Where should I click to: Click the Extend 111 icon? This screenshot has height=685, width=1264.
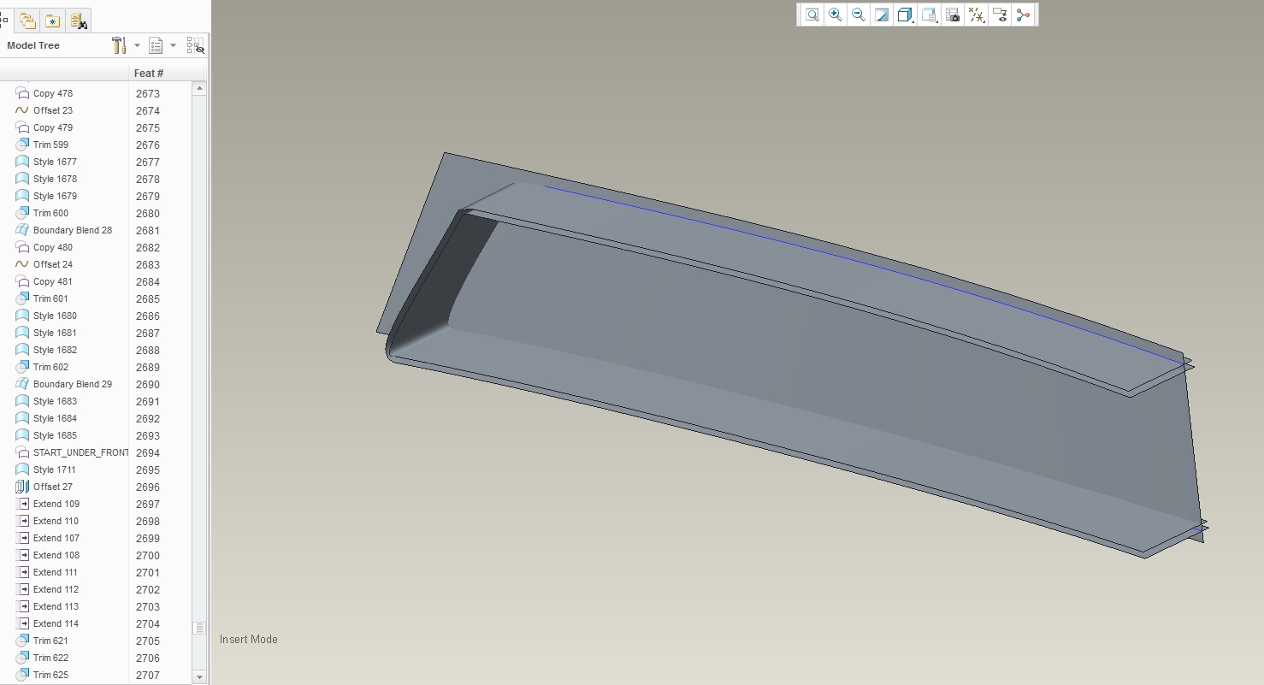click(x=22, y=572)
